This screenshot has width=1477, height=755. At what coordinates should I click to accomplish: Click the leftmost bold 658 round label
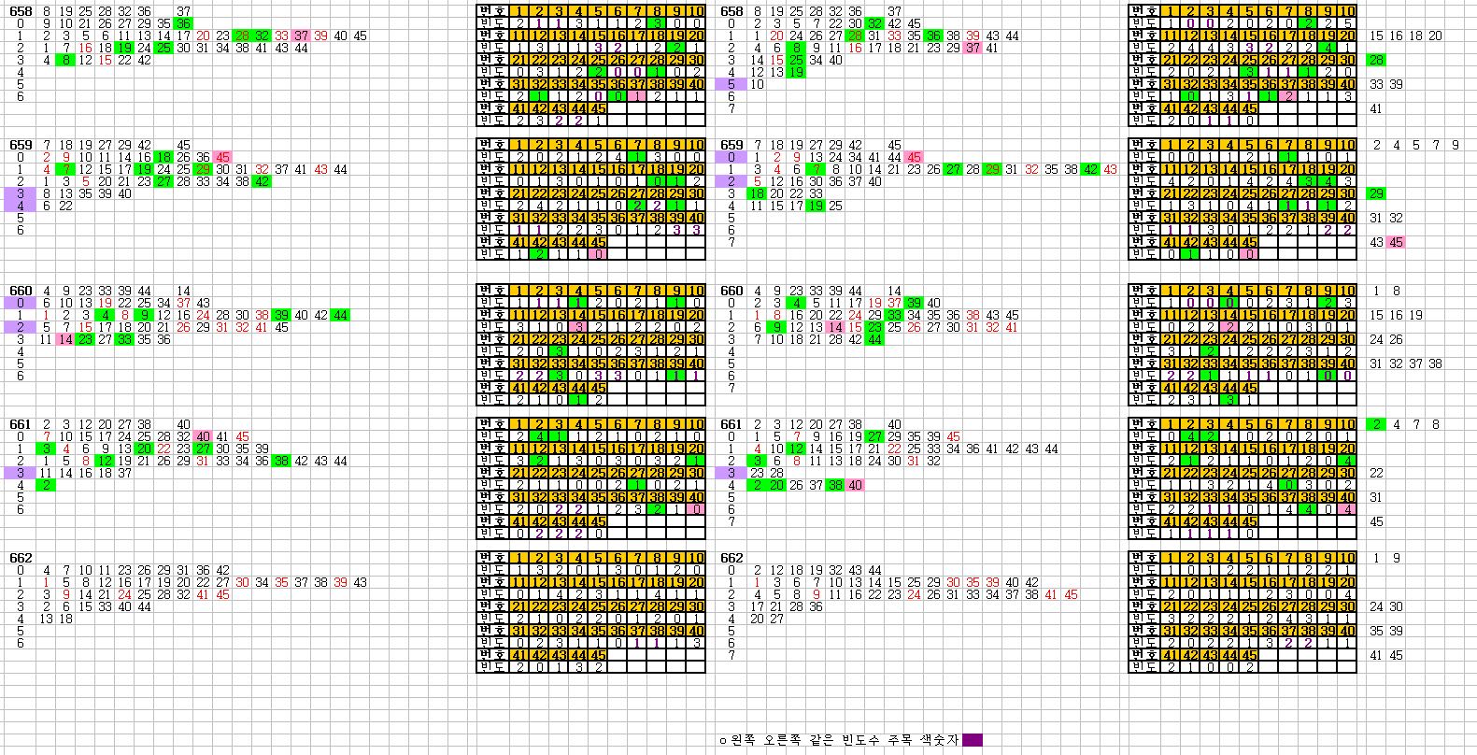coord(21,11)
